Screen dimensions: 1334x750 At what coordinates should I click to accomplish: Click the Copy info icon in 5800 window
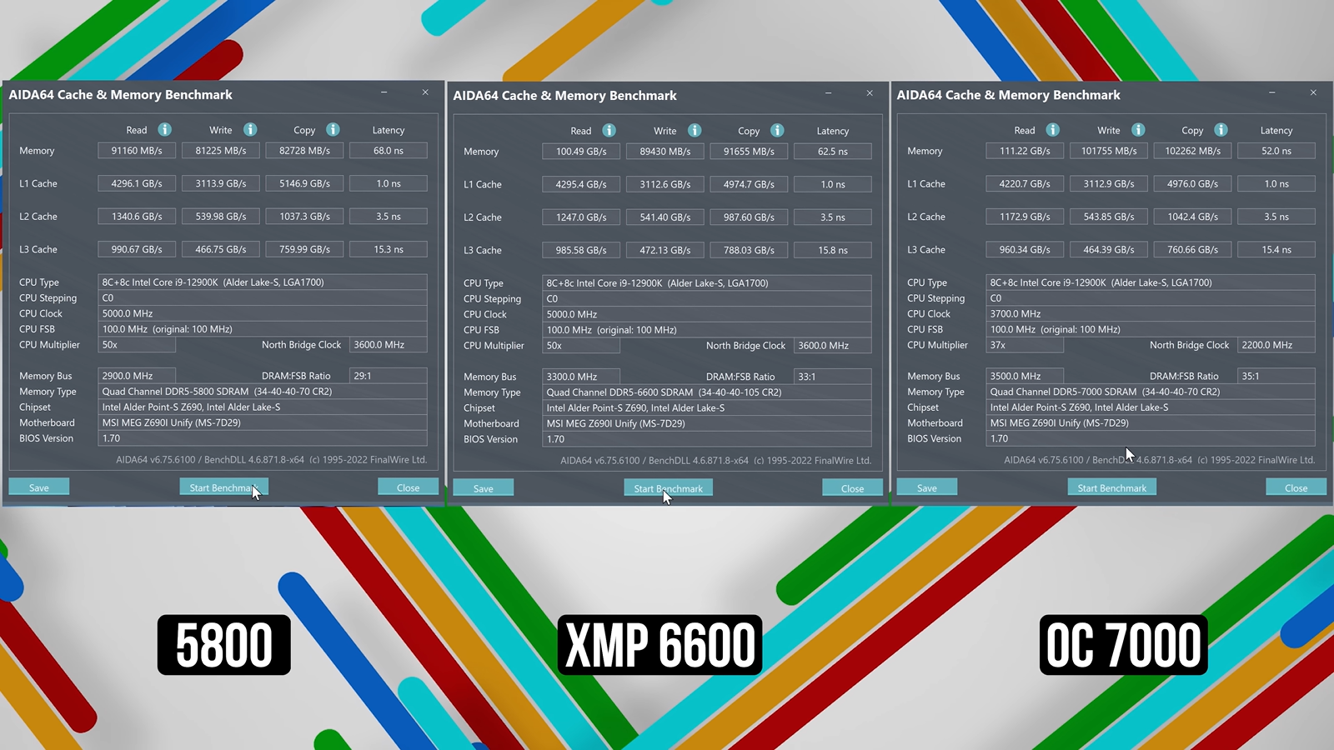point(333,129)
